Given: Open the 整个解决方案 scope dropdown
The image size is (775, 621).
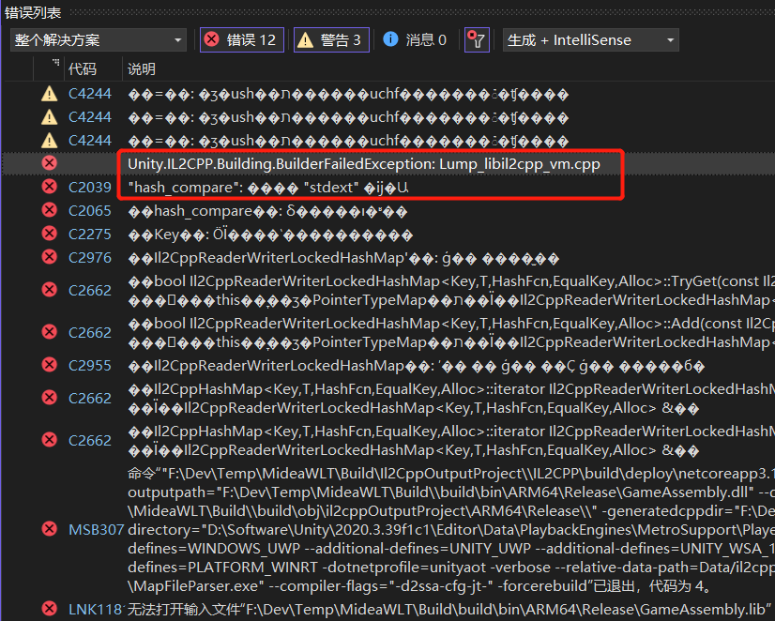Looking at the screenshot, I should click(x=99, y=40).
